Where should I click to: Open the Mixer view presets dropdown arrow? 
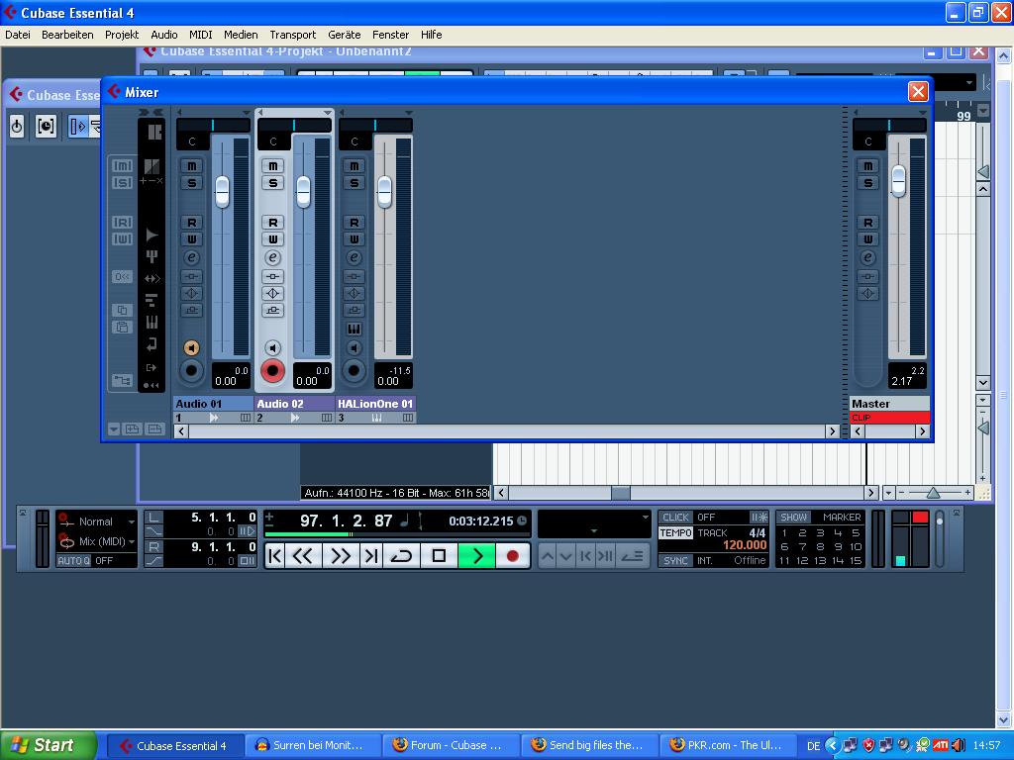click(114, 429)
